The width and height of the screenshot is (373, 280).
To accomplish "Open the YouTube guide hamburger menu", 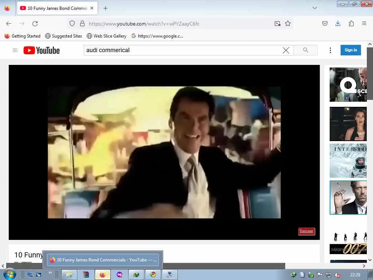I will 15,50.
